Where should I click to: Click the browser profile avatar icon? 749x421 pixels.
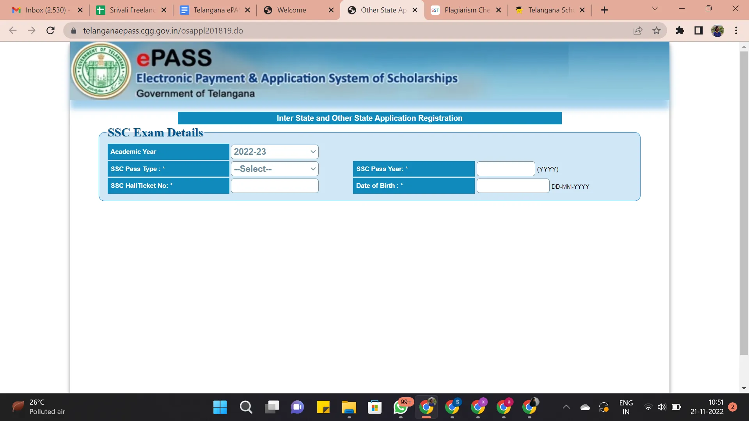tap(718, 30)
